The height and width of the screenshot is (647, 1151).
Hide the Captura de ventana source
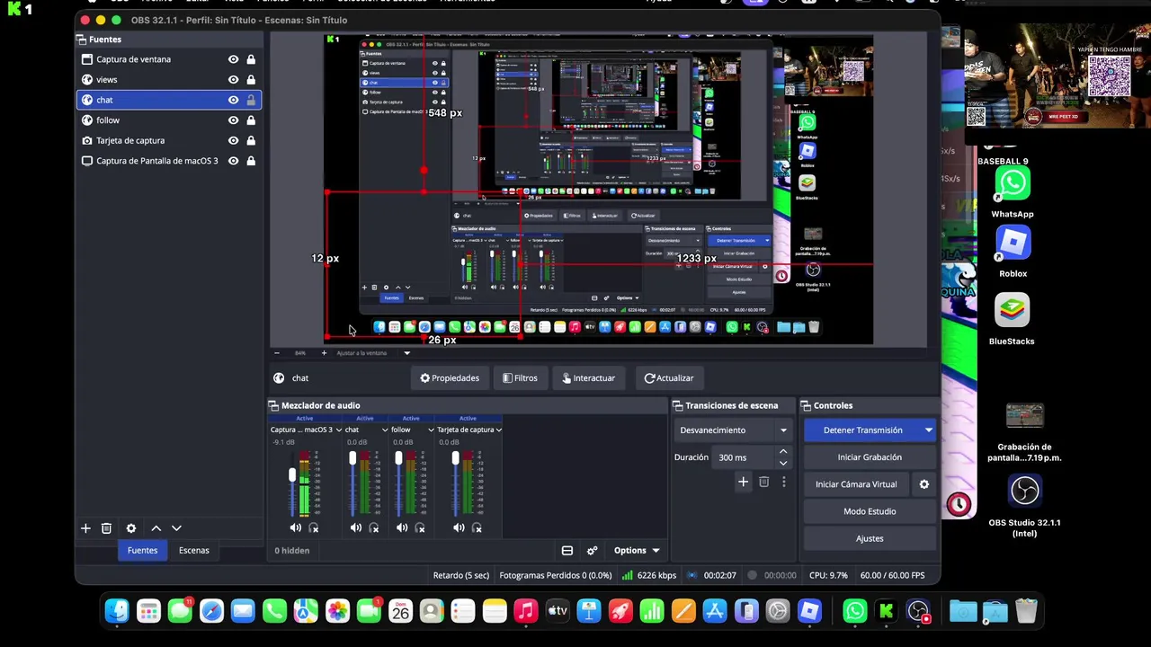(233, 59)
